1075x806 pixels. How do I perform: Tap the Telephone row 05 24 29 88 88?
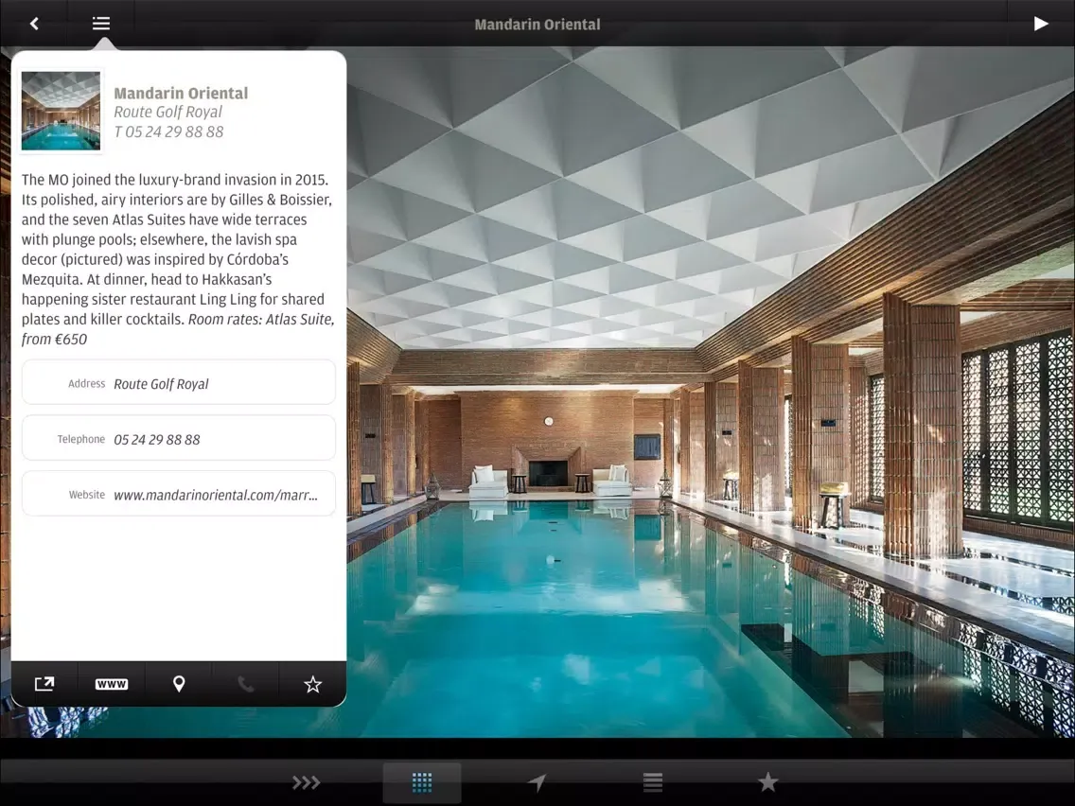[178, 438]
